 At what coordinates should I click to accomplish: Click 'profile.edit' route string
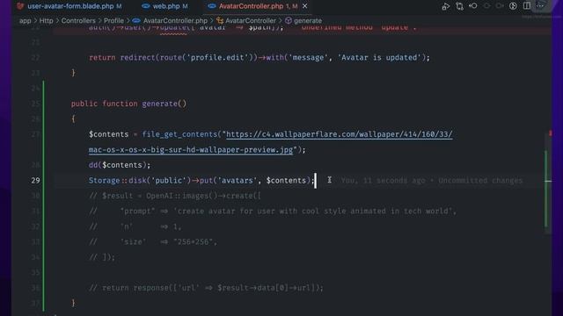click(x=217, y=58)
